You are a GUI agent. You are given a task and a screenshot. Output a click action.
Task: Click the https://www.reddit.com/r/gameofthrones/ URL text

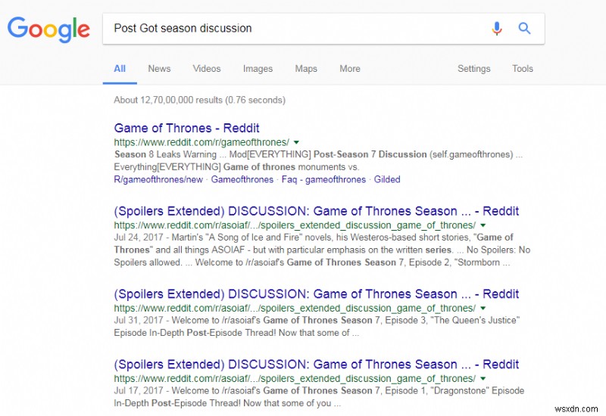(x=201, y=142)
